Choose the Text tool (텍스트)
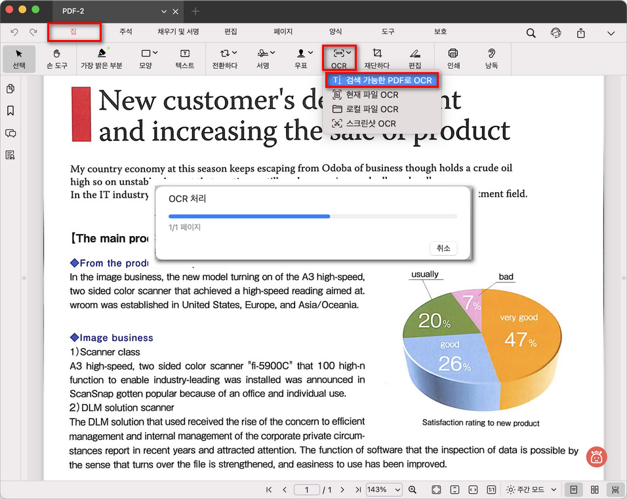This screenshot has height=499, width=627. click(x=185, y=58)
